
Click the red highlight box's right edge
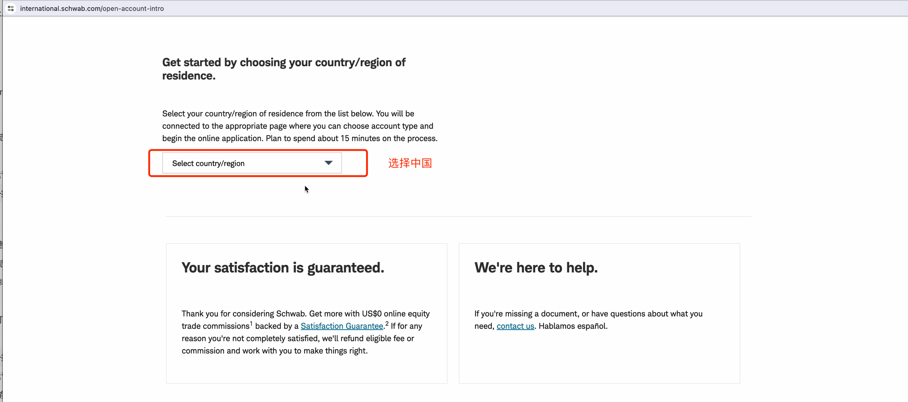(x=367, y=163)
